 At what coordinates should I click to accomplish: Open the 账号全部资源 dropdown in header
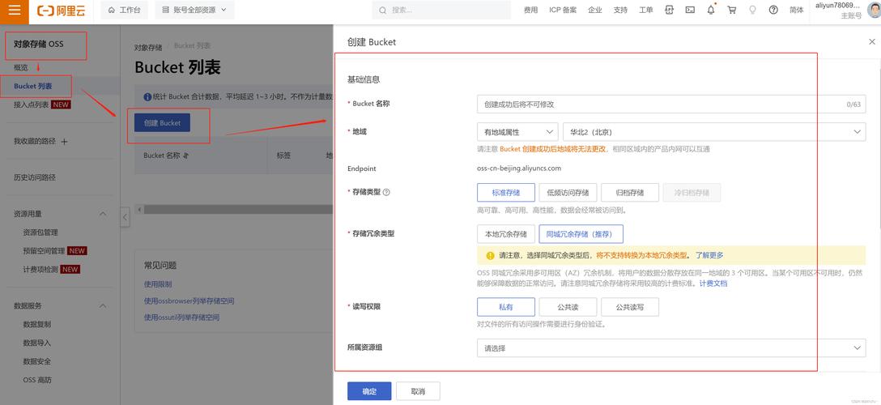tap(194, 11)
